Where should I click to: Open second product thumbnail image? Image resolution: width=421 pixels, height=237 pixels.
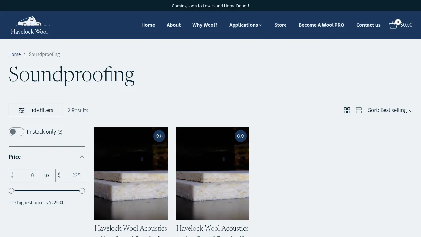click(x=212, y=173)
